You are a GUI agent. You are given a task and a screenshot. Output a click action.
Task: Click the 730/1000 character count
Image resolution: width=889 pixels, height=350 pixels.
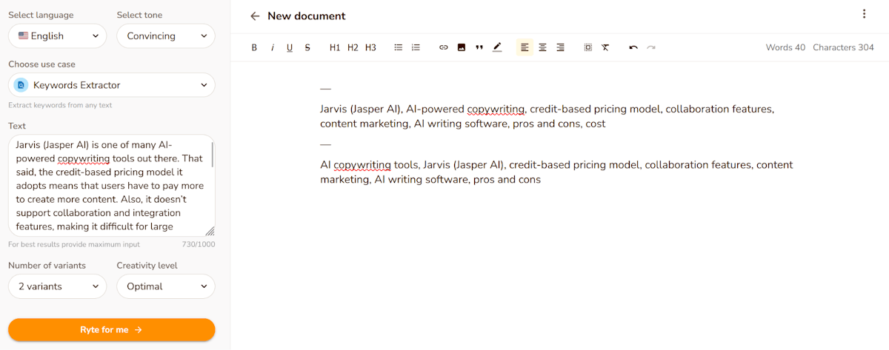[x=199, y=244]
